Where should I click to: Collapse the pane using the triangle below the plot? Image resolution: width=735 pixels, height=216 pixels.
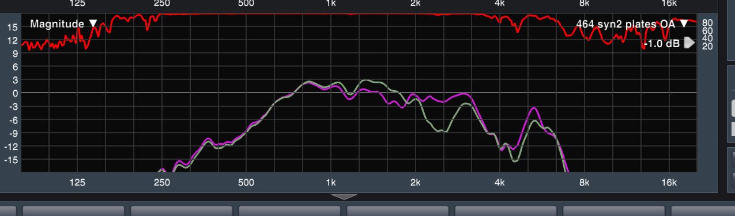coord(345,196)
